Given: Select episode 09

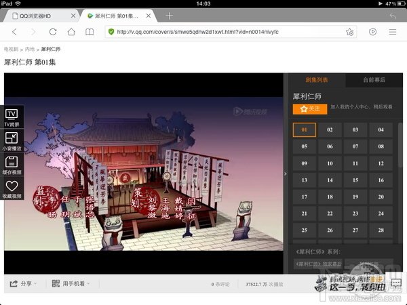Looking at the screenshot, I should tap(305, 163).
